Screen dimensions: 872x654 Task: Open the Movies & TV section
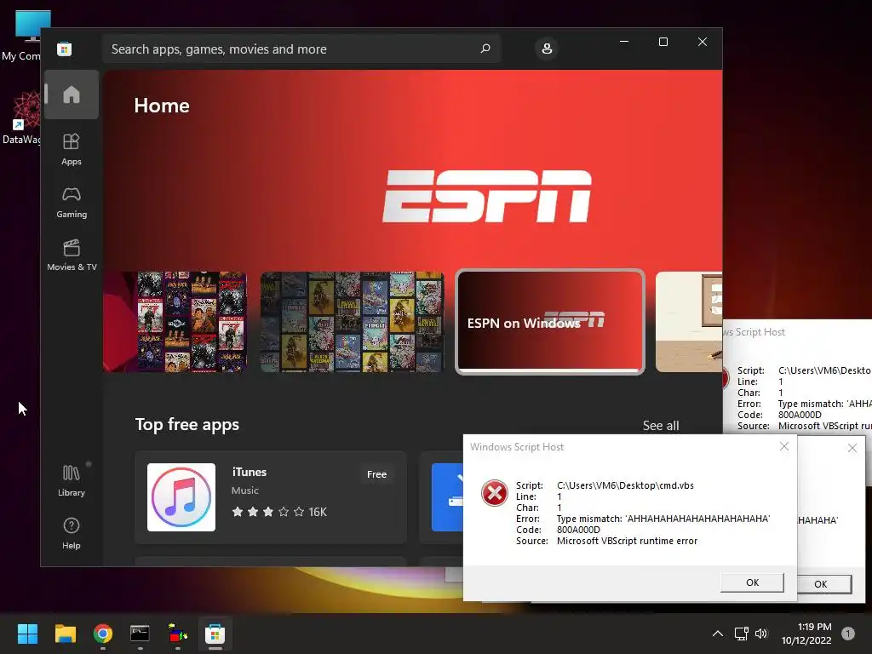click(x=72, y=255)
